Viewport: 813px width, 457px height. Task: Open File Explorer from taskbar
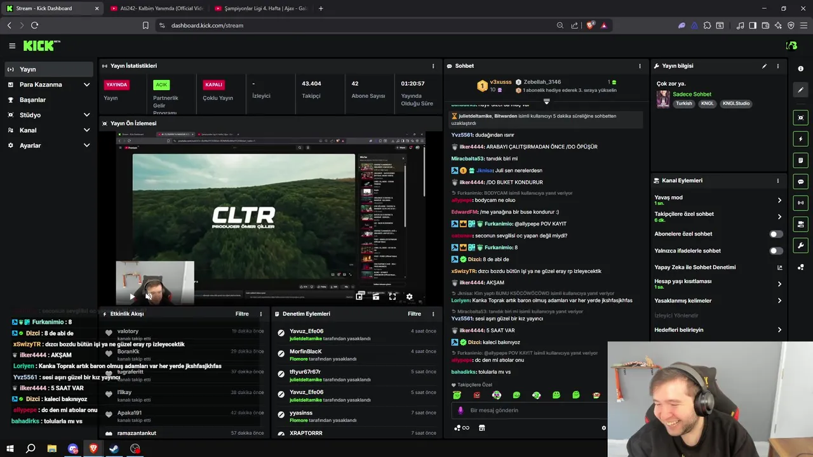point(51,449)
